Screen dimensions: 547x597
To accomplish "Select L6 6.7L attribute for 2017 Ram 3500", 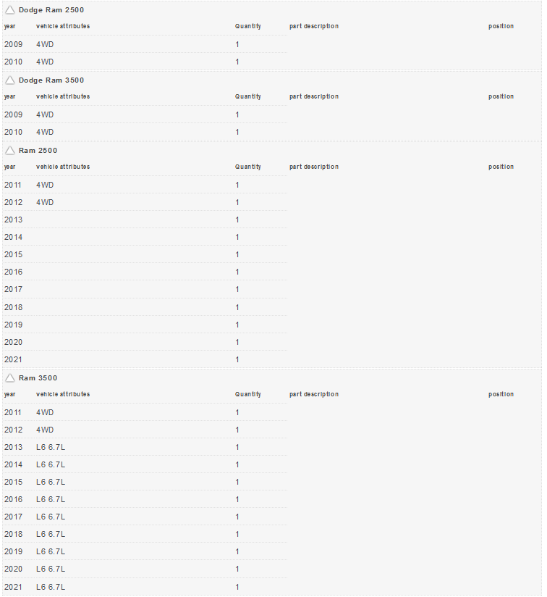I will 51,517.
